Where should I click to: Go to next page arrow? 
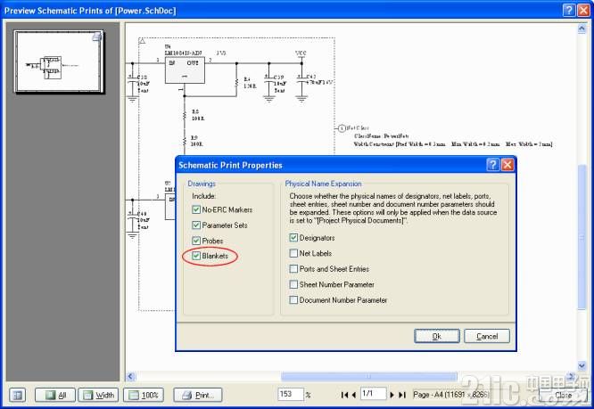(392, 395)
